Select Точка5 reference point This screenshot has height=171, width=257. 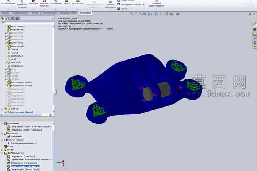click(13, 53)
